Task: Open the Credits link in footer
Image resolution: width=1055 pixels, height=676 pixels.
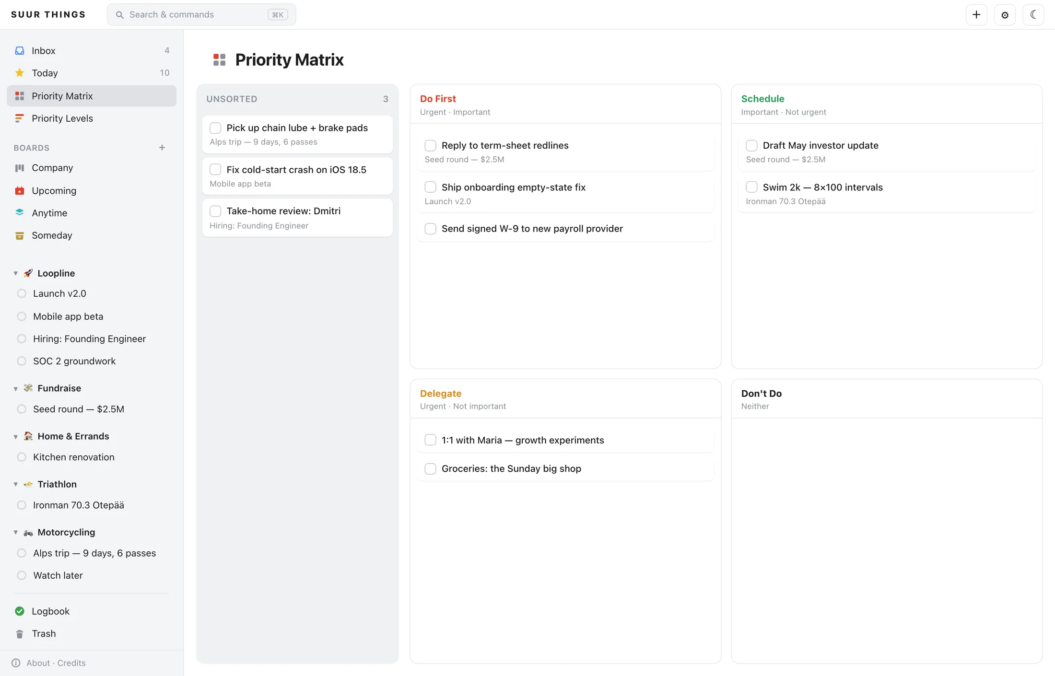Action: tap(71, 663)
